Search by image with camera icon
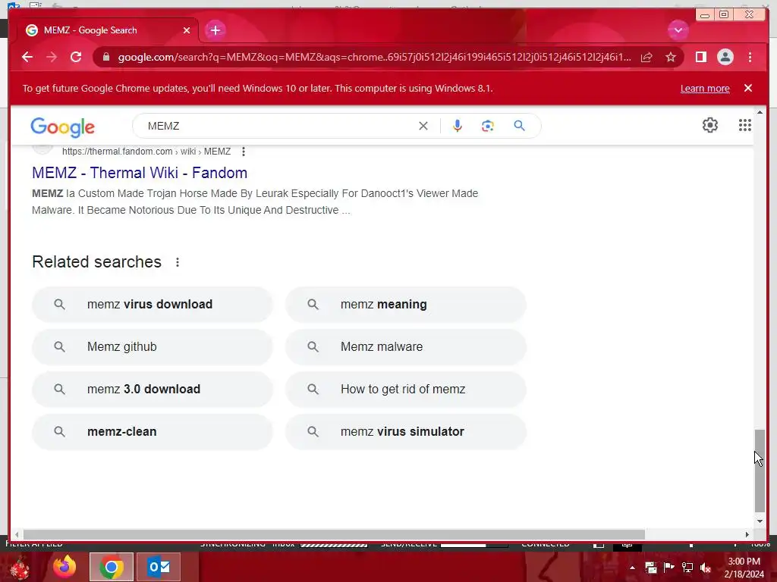Image resolution: width=777 pixels, height=582 pixels. pyautogui.click(x=488, y=126)
